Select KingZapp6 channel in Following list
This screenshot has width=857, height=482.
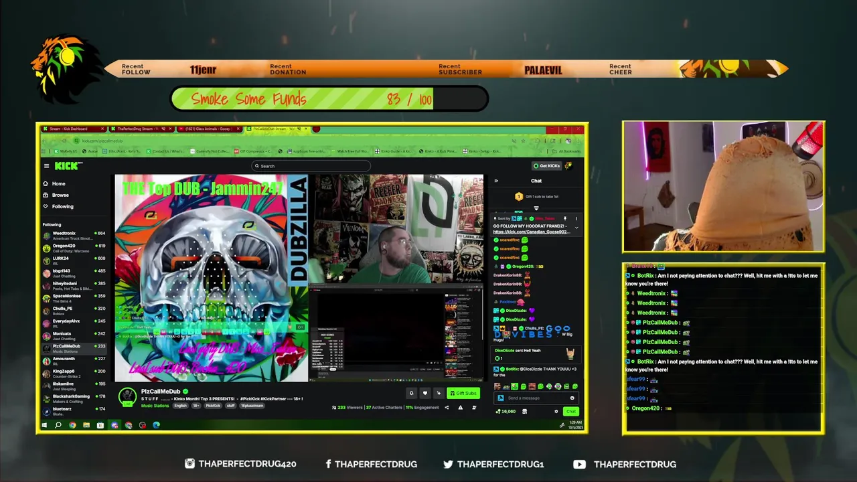[x=74, y=374]
